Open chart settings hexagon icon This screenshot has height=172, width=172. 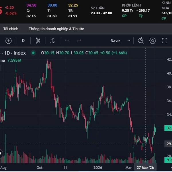point(153,41)
